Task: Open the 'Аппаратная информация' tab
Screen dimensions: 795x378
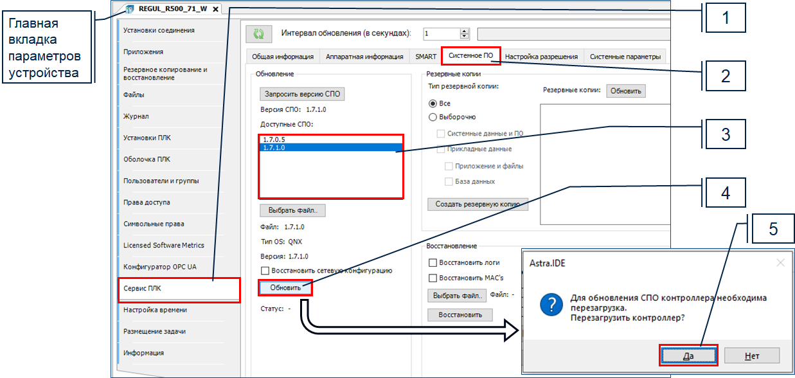Action: (364, 57)
